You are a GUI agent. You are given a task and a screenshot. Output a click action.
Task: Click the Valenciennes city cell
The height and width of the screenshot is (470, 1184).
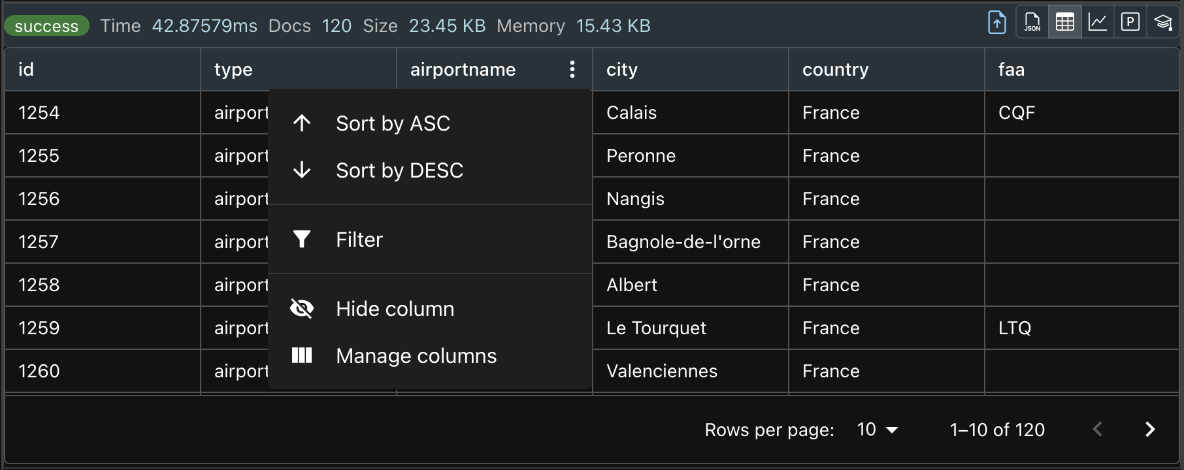[x=691, y=371]
